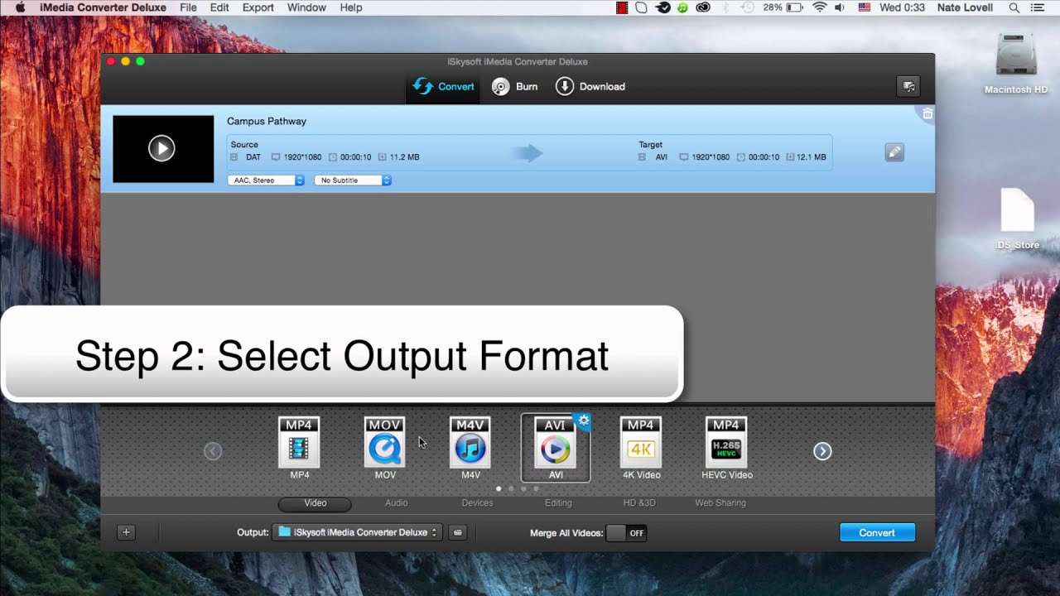Open the Window menu
Image resolution: width=1060 pixels, height=596 pixels.
click(306, 7)
